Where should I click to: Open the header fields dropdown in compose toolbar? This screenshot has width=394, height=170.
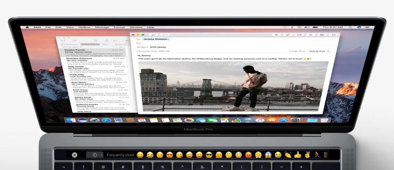[165, 35]
